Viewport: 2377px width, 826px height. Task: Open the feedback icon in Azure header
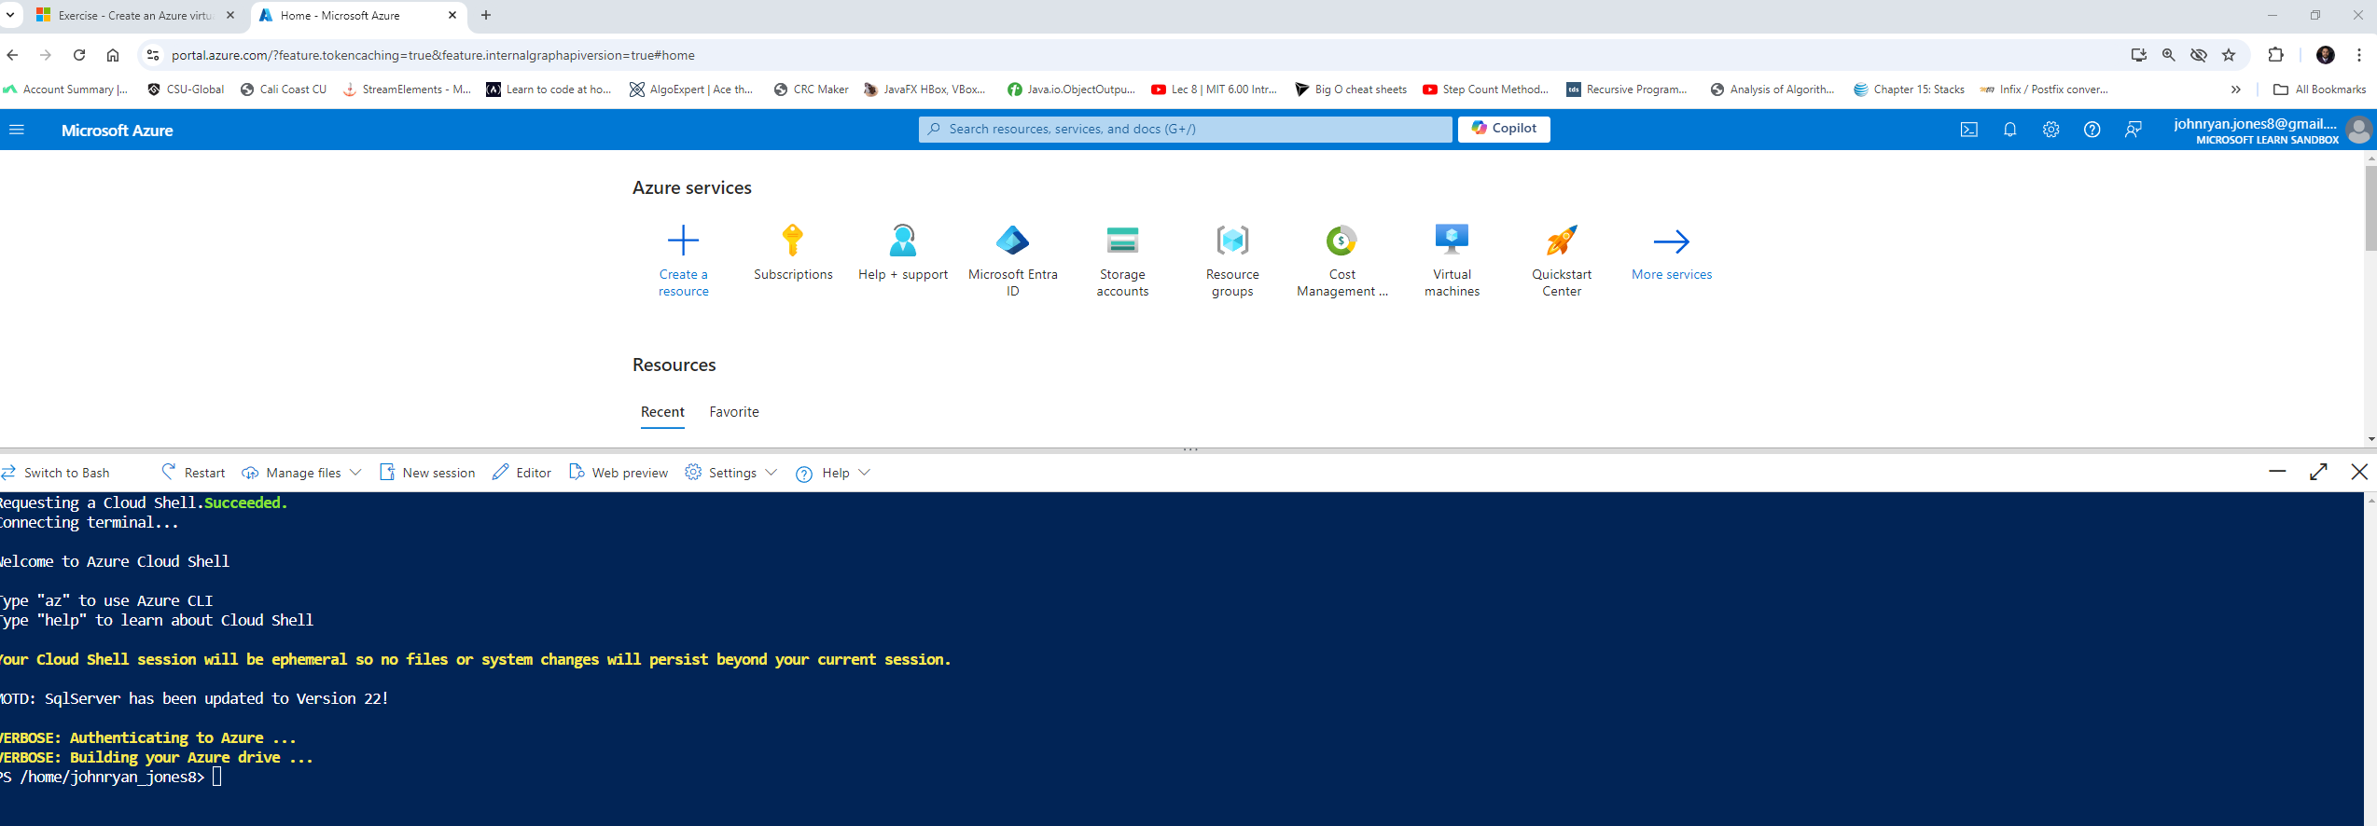[x=2133, y=130]
